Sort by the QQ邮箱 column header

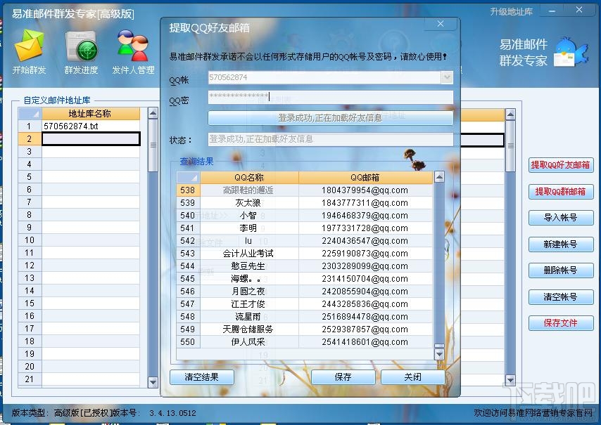tap(365, 178)
